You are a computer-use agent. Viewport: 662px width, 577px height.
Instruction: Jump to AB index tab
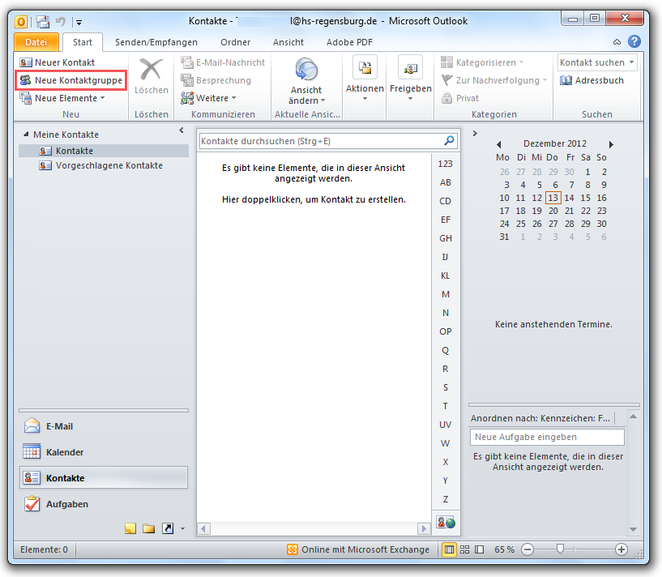(x=446, y=182)
